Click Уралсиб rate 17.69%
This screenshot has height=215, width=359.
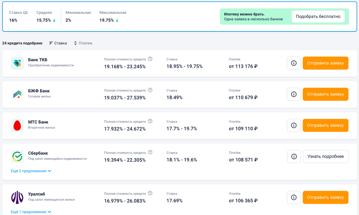174,201
